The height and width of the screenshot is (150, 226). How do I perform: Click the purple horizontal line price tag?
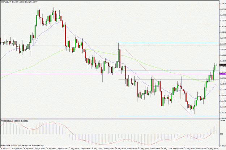tap(223, 74)
